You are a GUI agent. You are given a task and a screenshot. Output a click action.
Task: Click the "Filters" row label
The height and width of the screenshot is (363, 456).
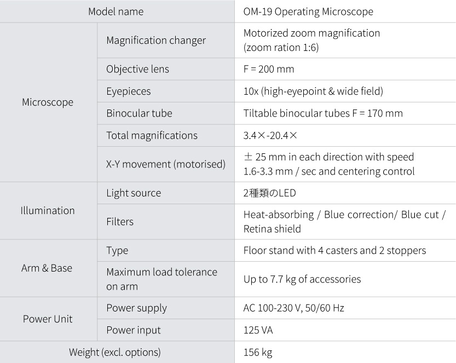click(x=119, y=222)
